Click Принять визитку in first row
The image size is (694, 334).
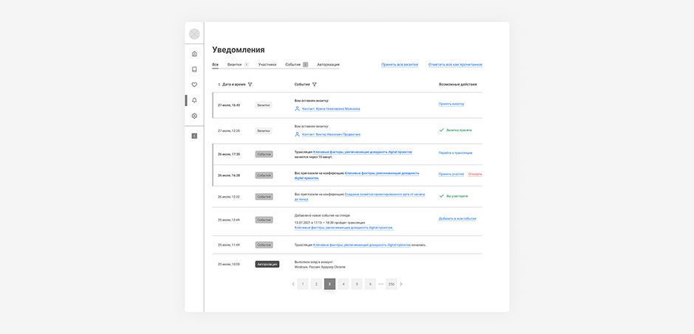click(x=451, y=104)
